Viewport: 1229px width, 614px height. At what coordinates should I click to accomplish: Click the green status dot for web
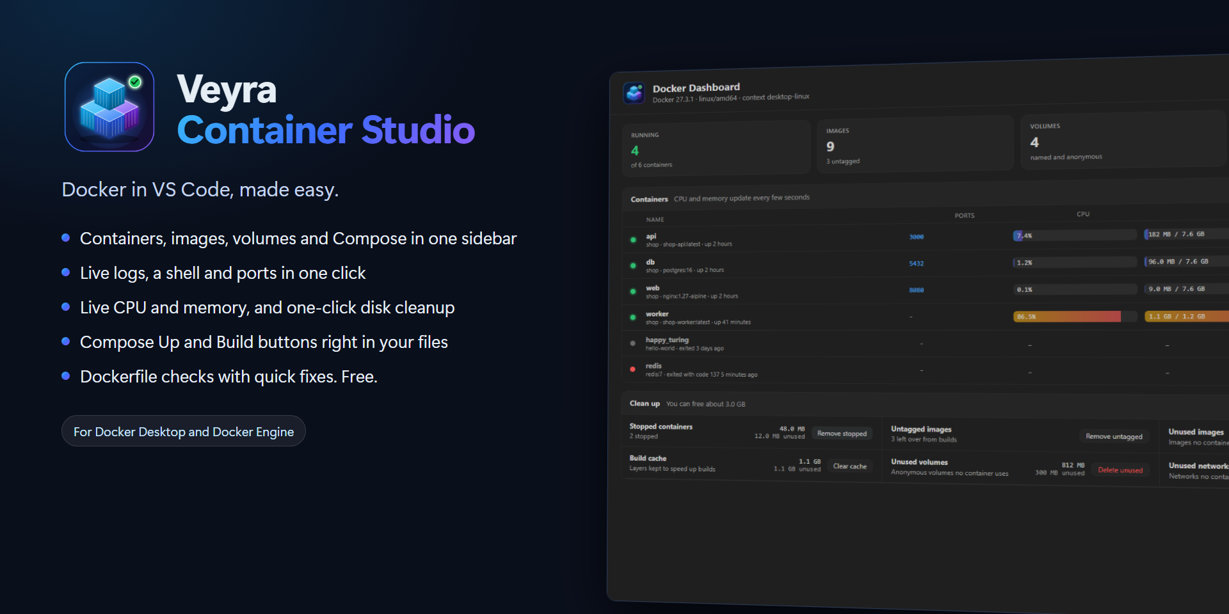(633, 292)
